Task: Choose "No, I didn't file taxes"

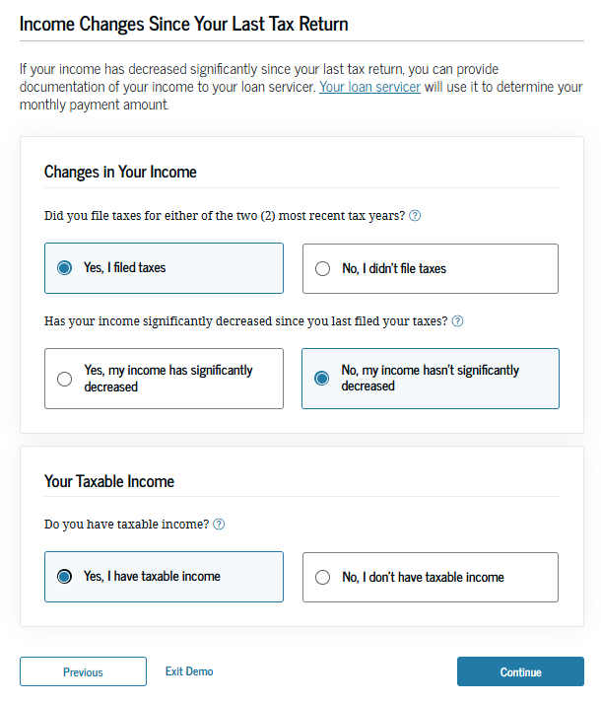Action: click(x=431, y=268)
